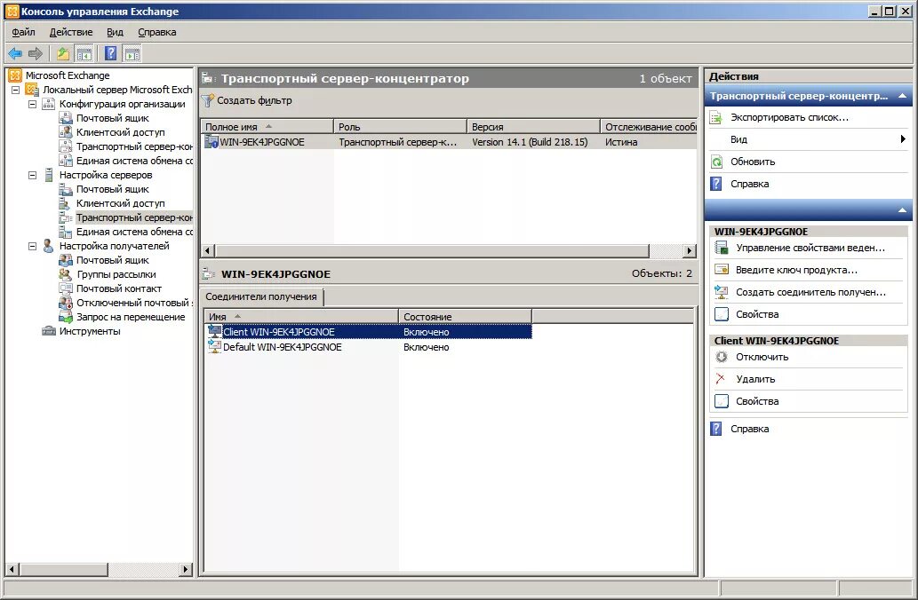Collapse the Настройка получателей node

point(33,246)
